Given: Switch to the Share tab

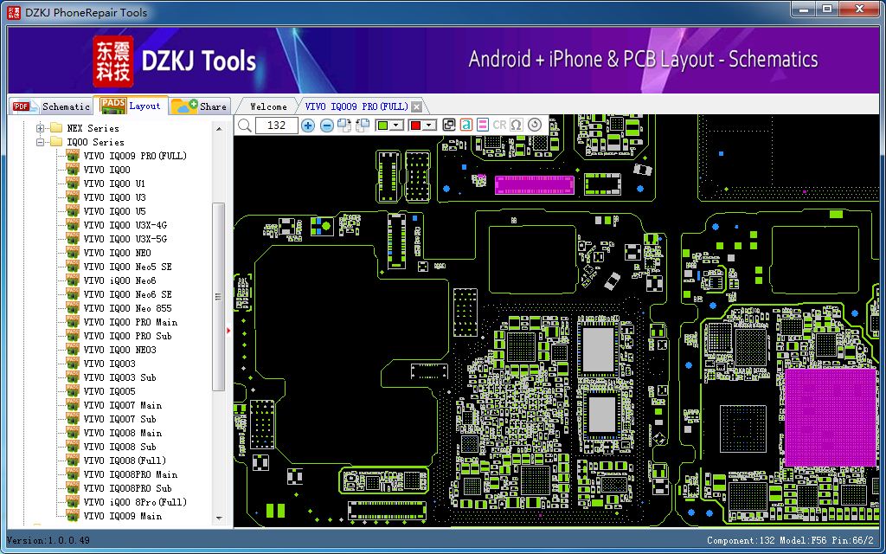Looking at the screenshot, I should 199,106.
